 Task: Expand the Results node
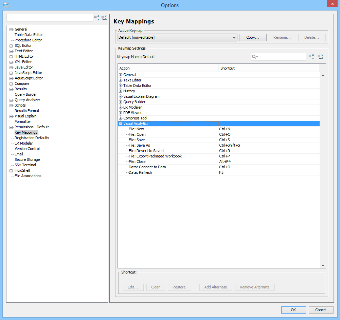pos(11,89)
